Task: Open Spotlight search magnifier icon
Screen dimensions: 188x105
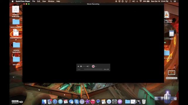Action: 171,1
